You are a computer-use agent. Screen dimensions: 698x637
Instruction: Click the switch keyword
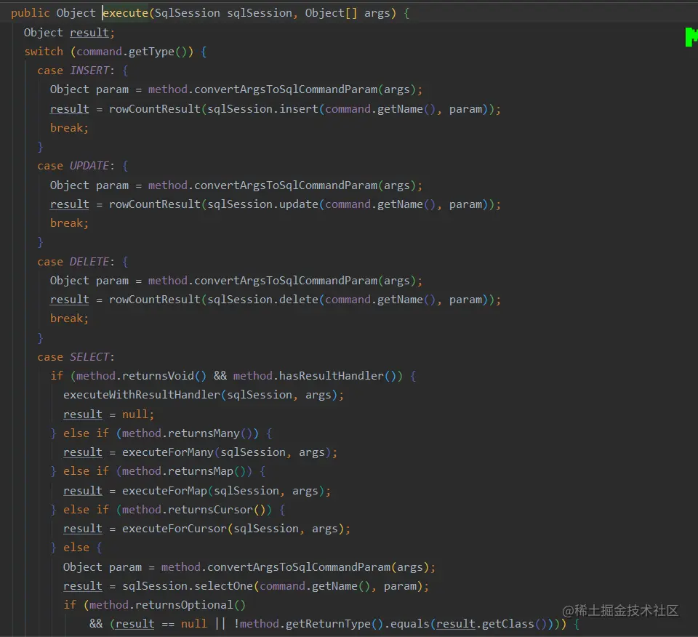pyautogui.click(x=43, y=51)
